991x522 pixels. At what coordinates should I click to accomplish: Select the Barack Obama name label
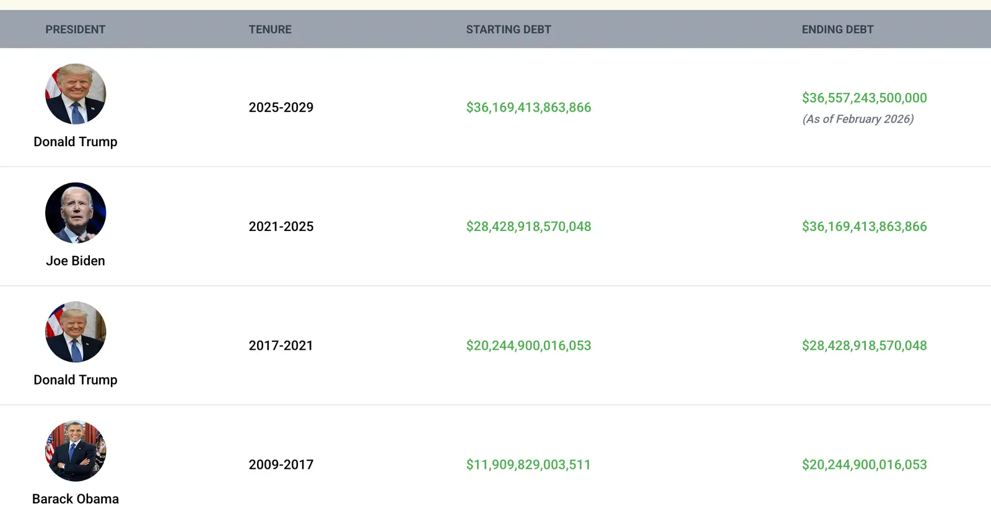click(76, 499)
